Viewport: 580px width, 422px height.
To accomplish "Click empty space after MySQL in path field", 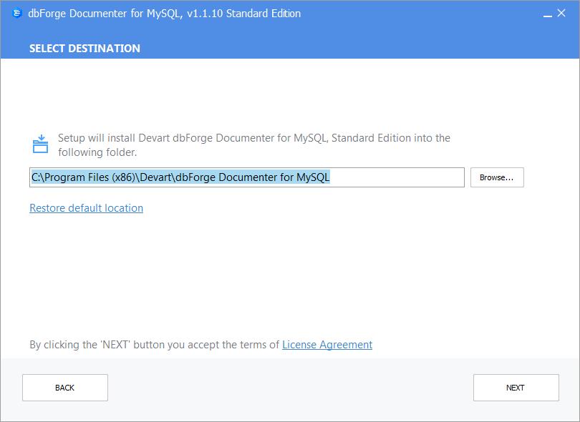I will (x=396, y=177).
